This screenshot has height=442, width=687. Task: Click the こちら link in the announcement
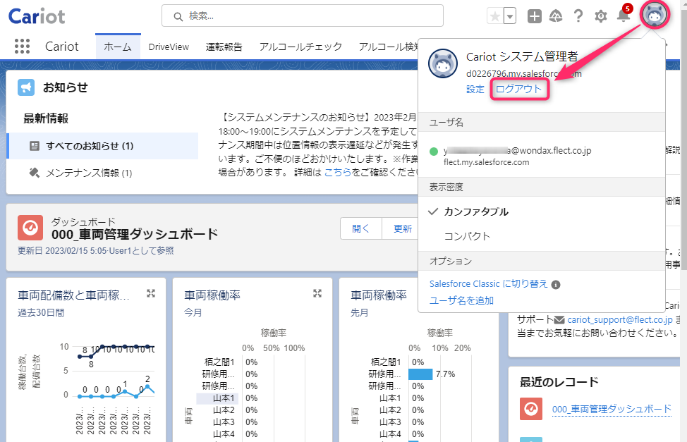pyautogui.click(x=337, y=172)
